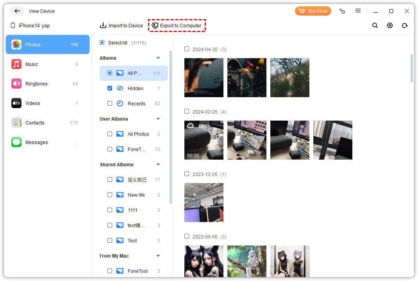Click Export to Computer button
Viewport: 418px width, 281px height.
(177, 26)
